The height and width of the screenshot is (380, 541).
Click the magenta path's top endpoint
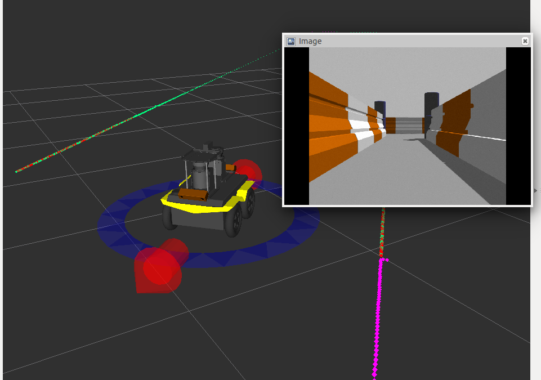click(382, 260)
